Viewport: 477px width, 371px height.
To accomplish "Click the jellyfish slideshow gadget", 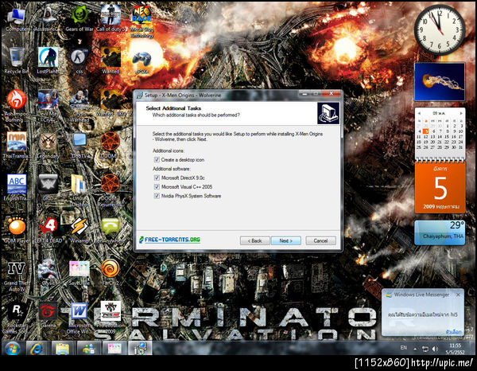I will [x=440, y=82].
